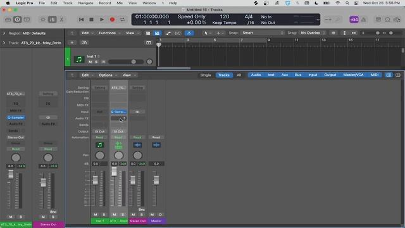405x228 pixels.
Task: Click the Inst 1 track pan knob
Action: click(149, 62)
